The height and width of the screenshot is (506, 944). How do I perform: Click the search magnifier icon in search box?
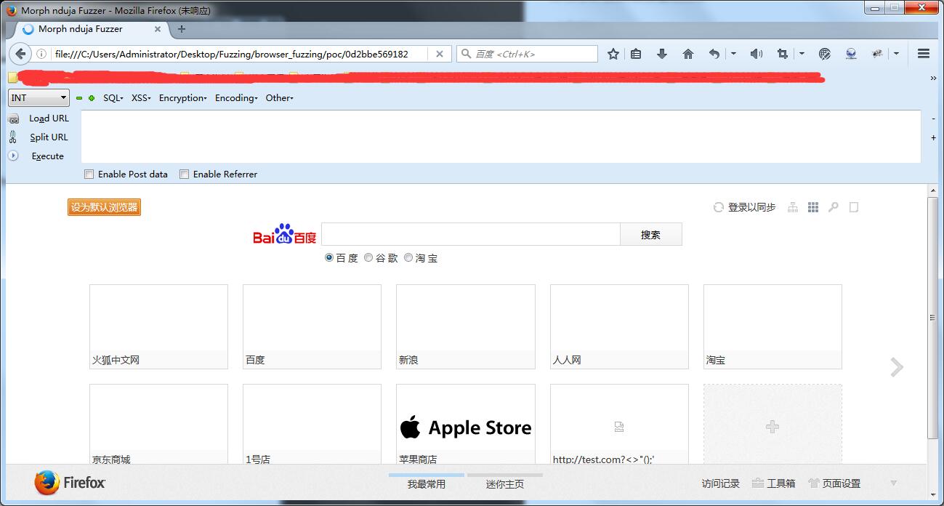click(465, 54)
